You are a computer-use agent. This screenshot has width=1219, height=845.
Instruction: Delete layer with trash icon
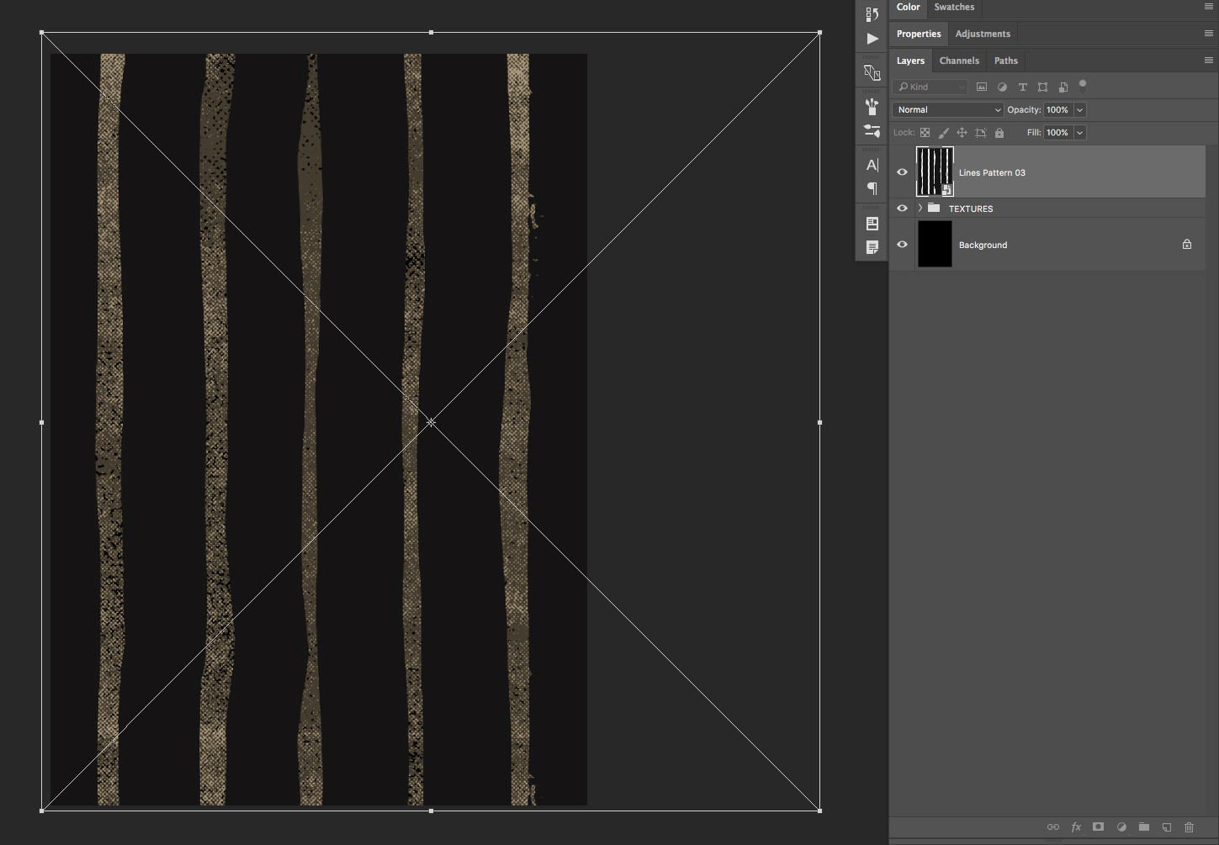[x=1189, y=827]
